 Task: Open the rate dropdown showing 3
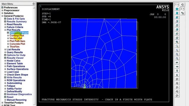click(x=183, y=9)
